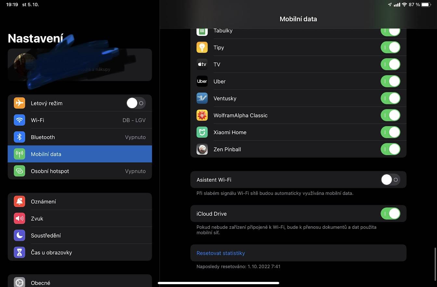Turn off iCloud Drive mobile data
This screenshot has width=437, height=287.
(x=390, y=214)
